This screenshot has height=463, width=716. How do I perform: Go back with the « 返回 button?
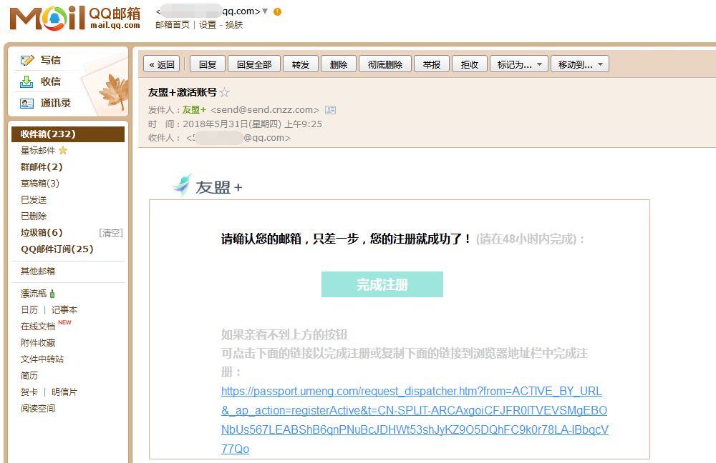(161, 64)
